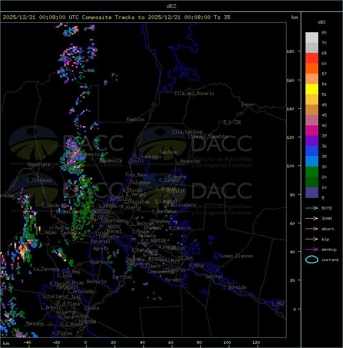
Task: Click the cyan 'current' ellipse symbol
Action: point(312,260)
